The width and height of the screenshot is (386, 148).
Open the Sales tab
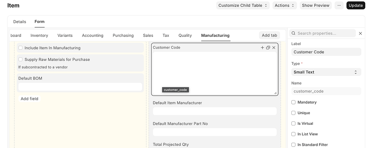148,35
